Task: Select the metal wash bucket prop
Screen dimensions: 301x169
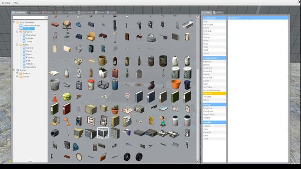Action: coord(55,84)
